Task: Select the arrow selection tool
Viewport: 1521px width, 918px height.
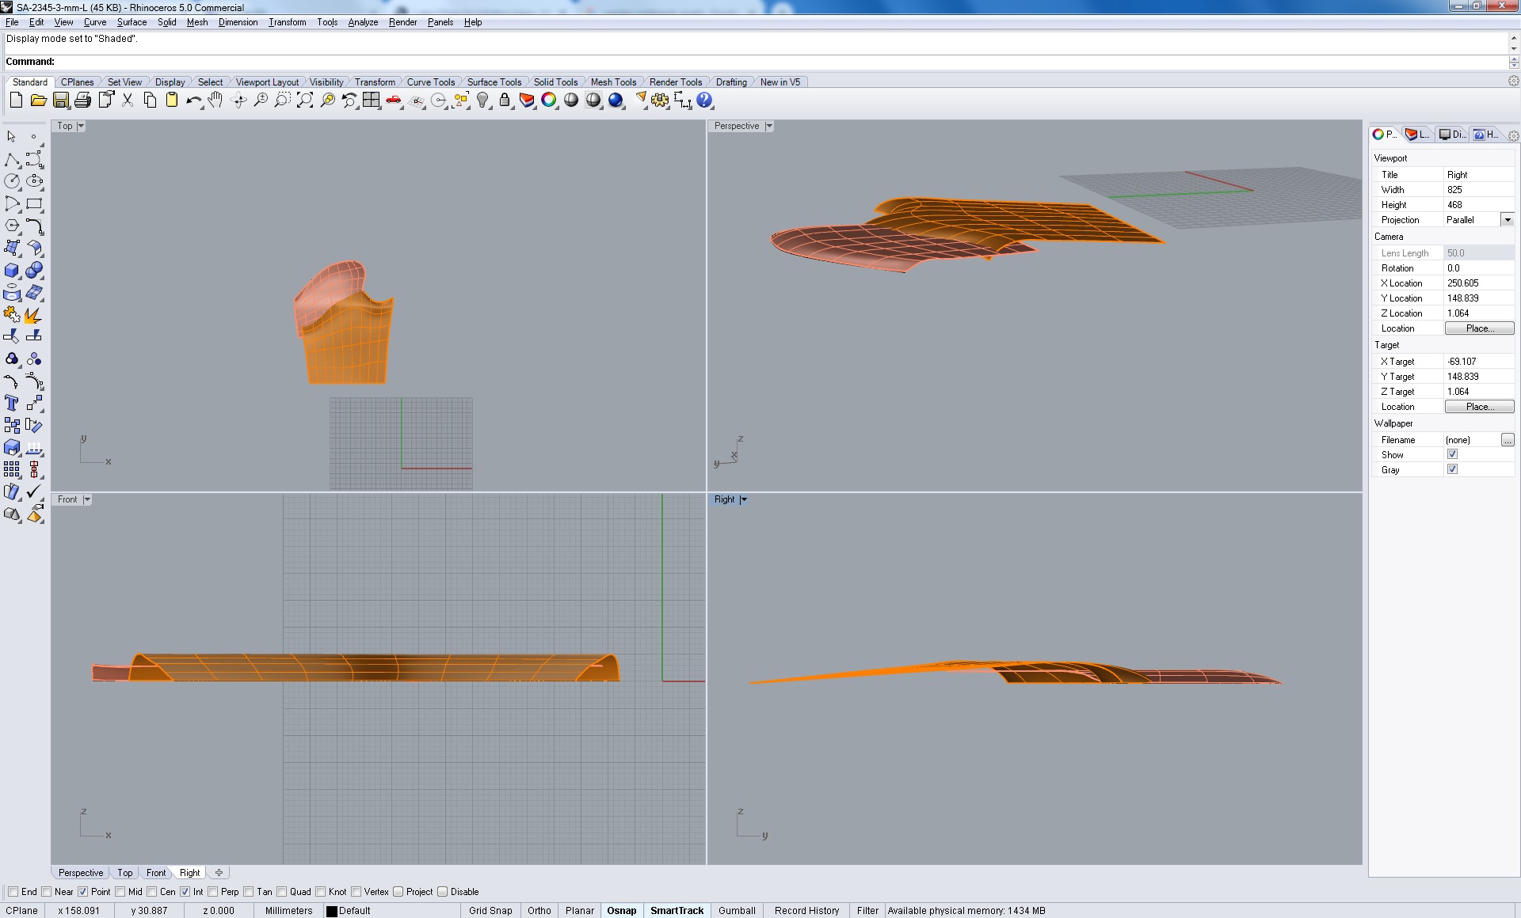Action: (11, 136)
